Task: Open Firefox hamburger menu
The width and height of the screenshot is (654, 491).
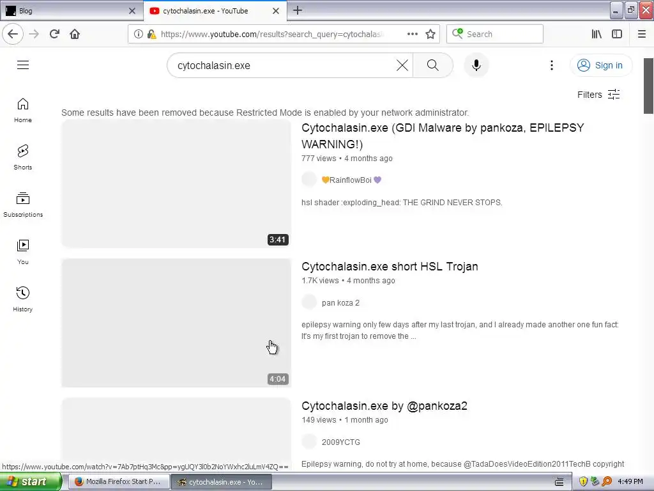Action: (642, 34)
